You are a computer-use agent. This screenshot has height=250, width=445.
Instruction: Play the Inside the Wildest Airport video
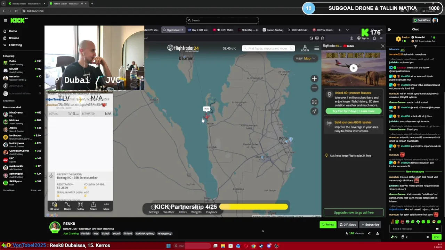click(x=354, y=68)
